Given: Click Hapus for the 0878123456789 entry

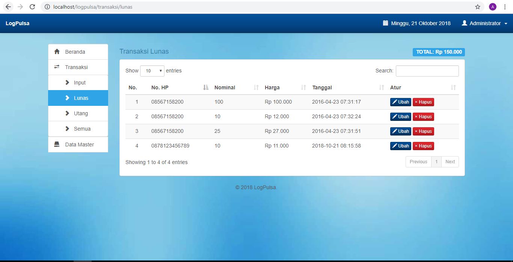Looking at the screenshot, I should tap(423, 146).
